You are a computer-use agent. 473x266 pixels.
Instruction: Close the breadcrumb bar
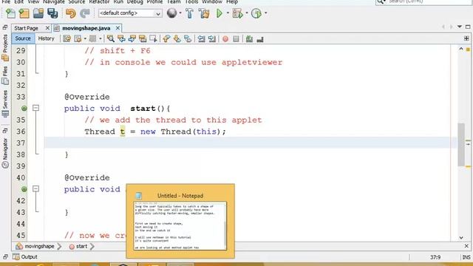click(x=466, y=246)
